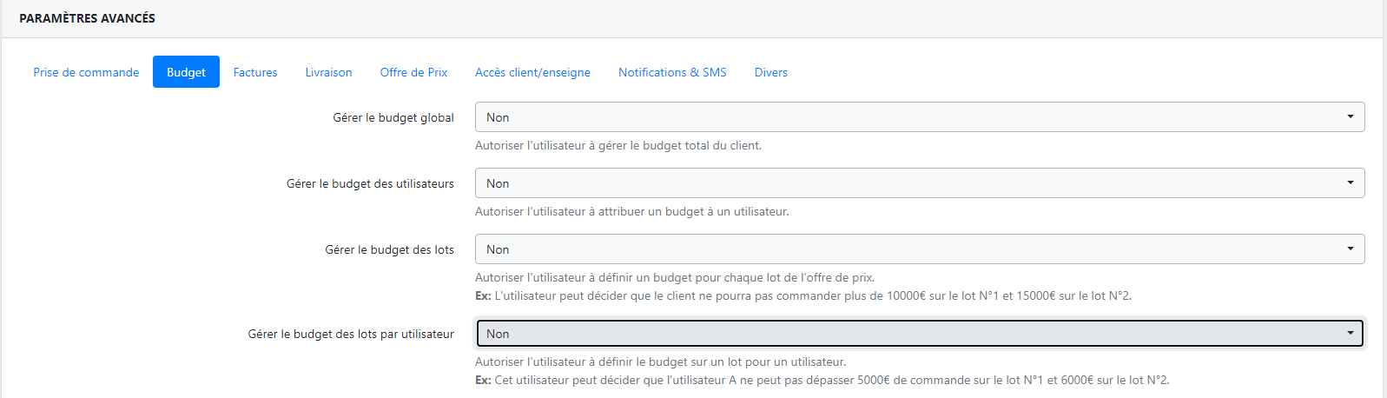Open the Notifications & SMS tab
Image resolution: width=1387 pixels, height=398 pixels.
coord(672,72)
